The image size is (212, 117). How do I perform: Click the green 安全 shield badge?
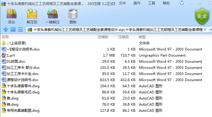click(202, 17)
